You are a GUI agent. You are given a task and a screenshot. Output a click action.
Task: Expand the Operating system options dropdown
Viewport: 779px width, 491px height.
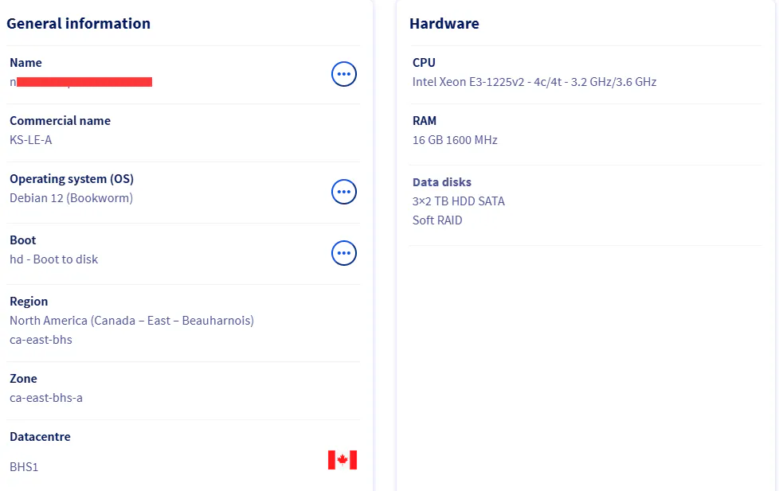coord(343,191)
